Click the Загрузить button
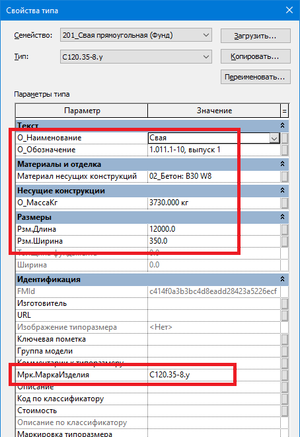The image size is (300, 437). [256, 36]
